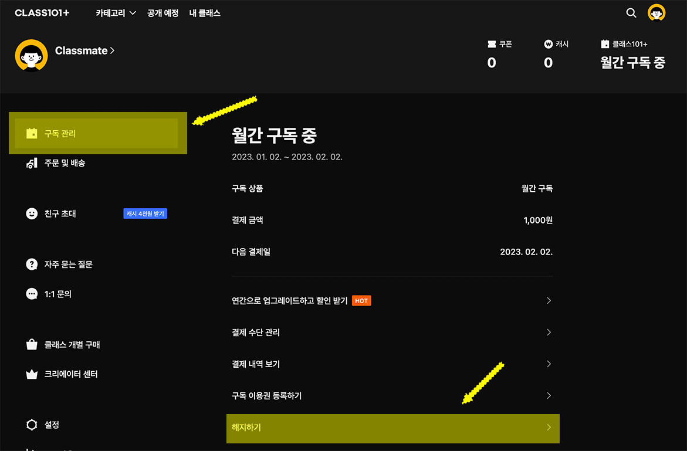Select the 공개 예정 menu item
The height and width of the screenshot is (451, 687).
pos(163,13)
